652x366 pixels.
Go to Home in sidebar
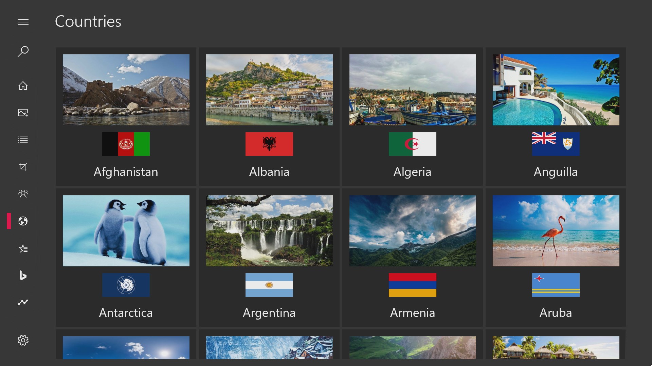[23, 85]
